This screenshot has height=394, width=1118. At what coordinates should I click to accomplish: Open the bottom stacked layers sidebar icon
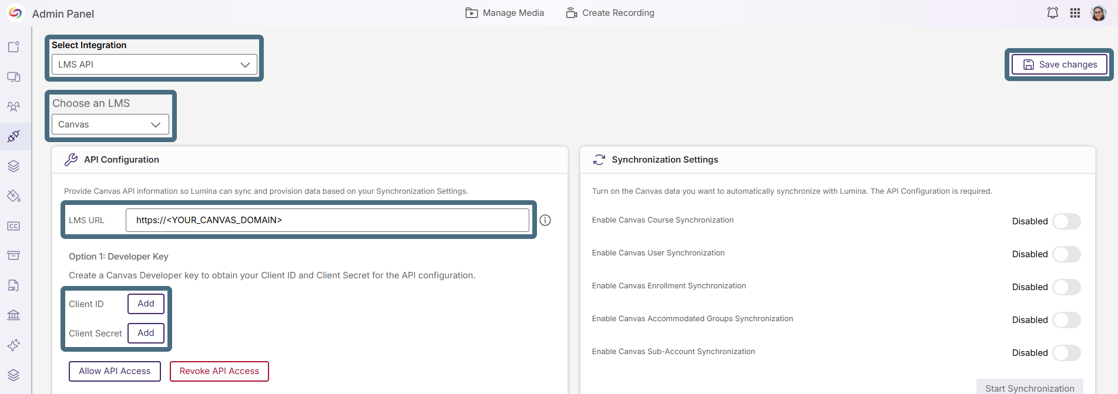[14, 375]
